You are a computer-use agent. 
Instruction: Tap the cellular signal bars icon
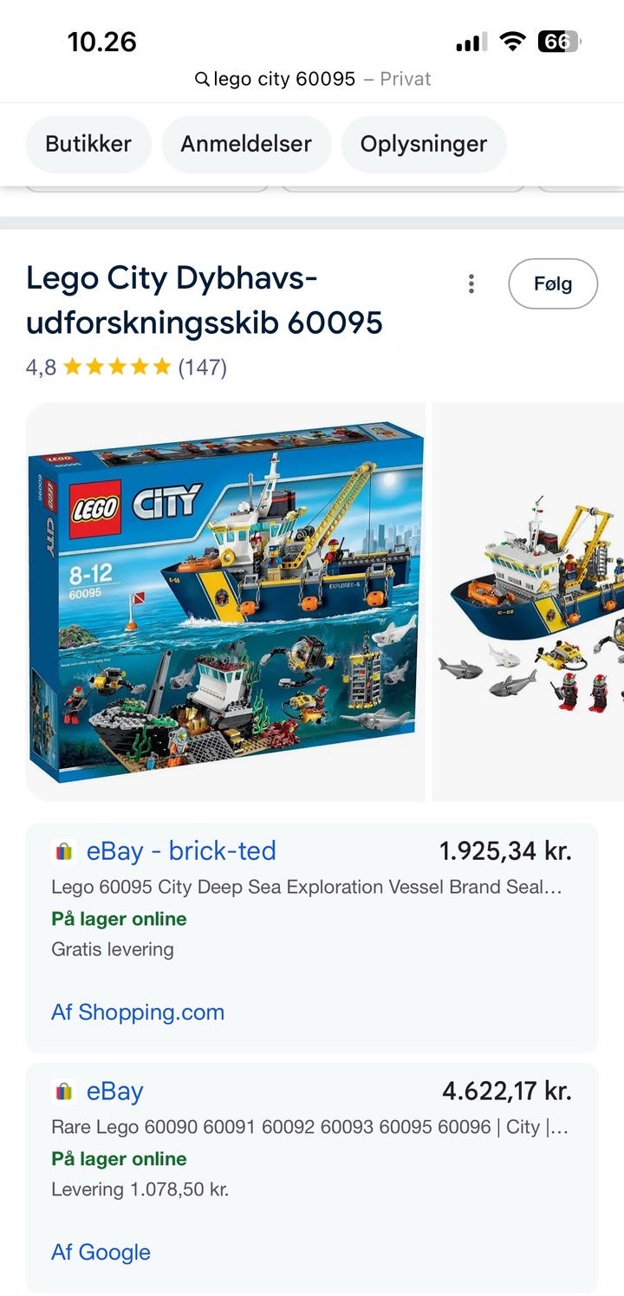pyautogui.click(x=471, y=42)
